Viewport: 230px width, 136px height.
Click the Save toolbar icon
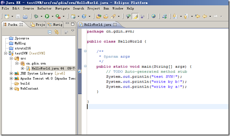pos(18,16)
